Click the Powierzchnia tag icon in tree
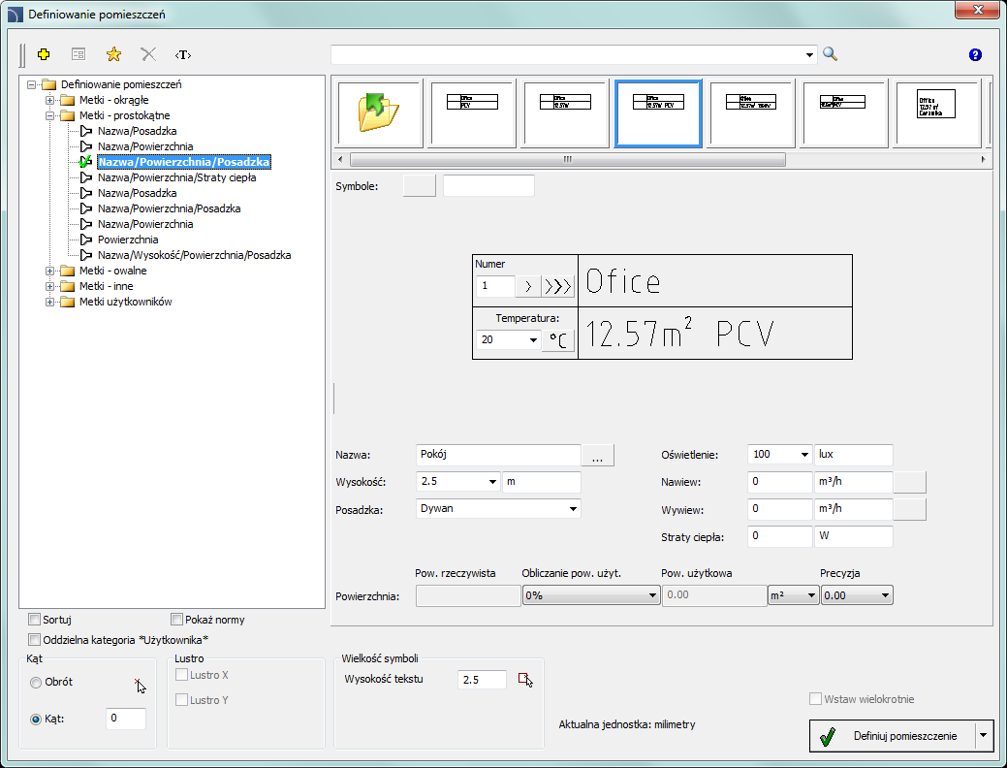This screenshot has height=768, width=1007. click(x=86, y=240)
